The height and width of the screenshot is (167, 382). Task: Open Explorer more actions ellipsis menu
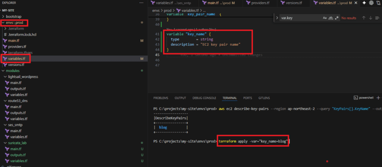[141, 3]
